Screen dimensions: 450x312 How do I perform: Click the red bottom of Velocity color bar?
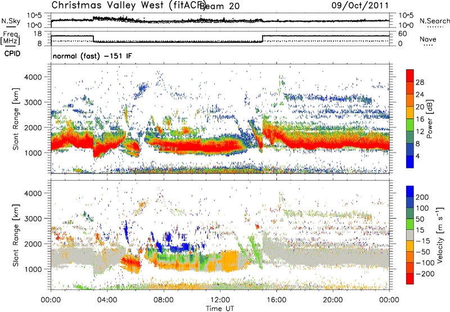tap(410, 279)
